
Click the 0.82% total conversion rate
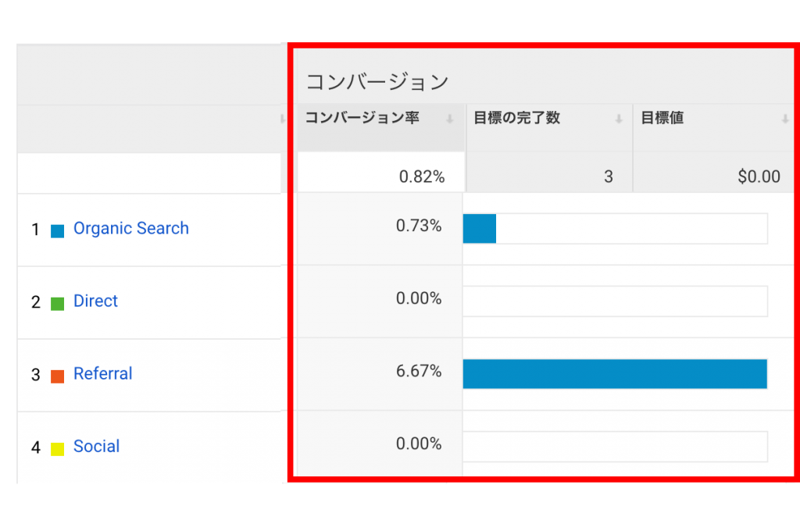(421, 177)
